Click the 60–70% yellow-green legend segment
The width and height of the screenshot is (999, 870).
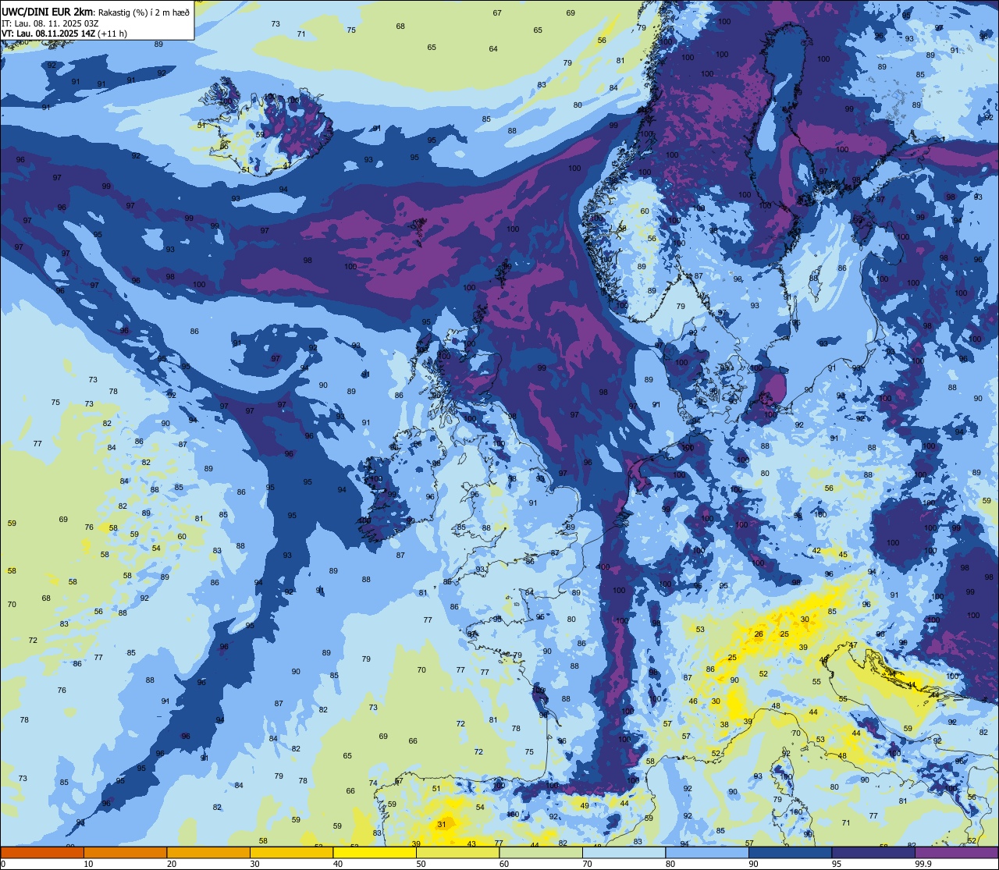[541, 852]
